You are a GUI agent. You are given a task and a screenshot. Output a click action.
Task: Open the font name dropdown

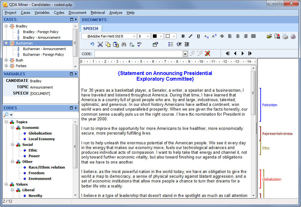coord(134,36)
